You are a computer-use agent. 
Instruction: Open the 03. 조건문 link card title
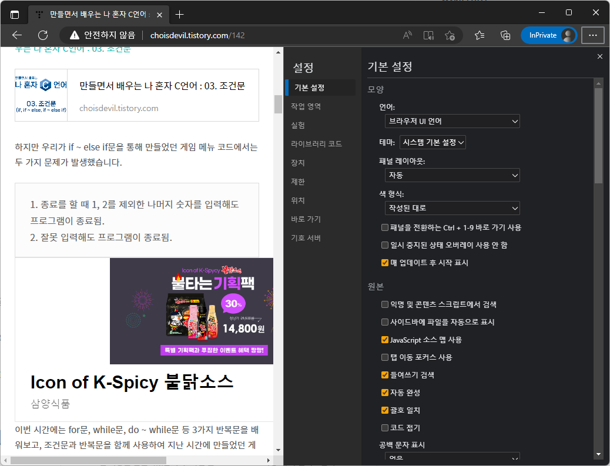(x=162, y=86)
